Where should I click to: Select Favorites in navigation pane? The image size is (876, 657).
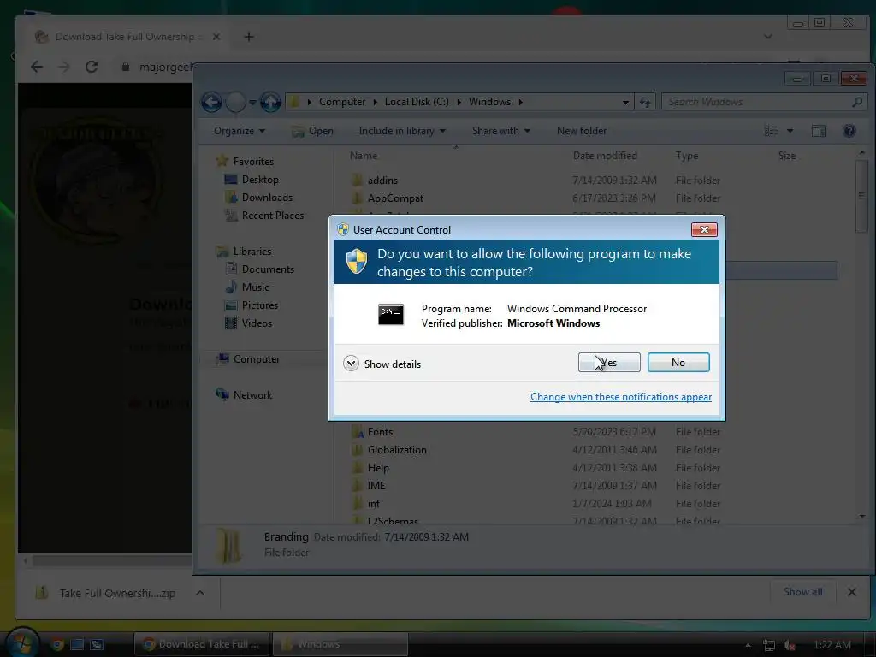coord(253,162)
